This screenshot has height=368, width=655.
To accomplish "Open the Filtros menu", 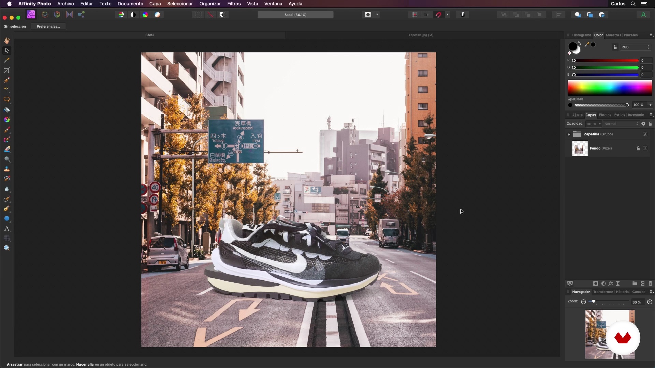I will (x=234, y=4).
